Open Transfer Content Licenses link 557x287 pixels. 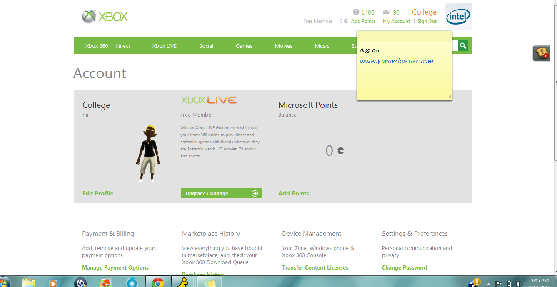(x=315, y=267)
